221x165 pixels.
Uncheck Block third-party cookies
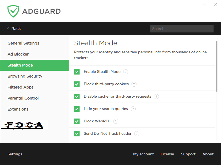pos(77,84)
